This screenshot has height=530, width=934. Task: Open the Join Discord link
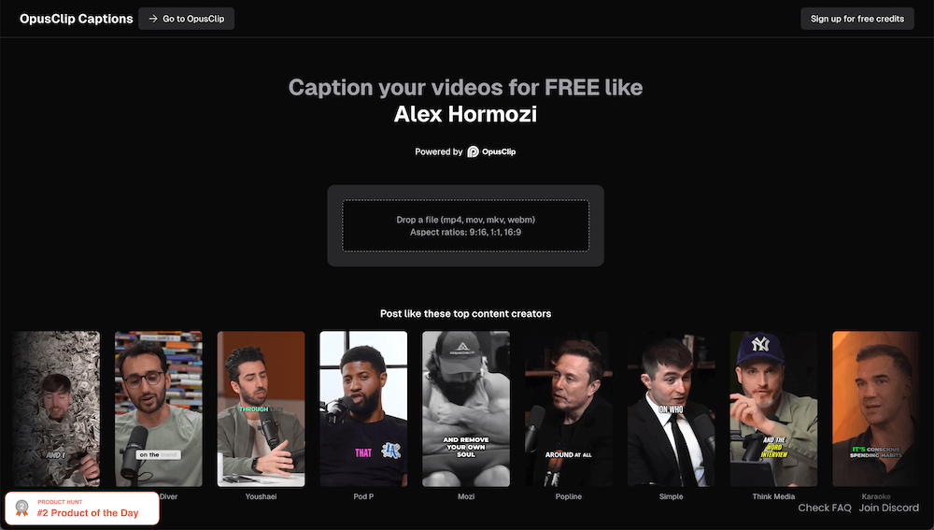tap(889, 508)
